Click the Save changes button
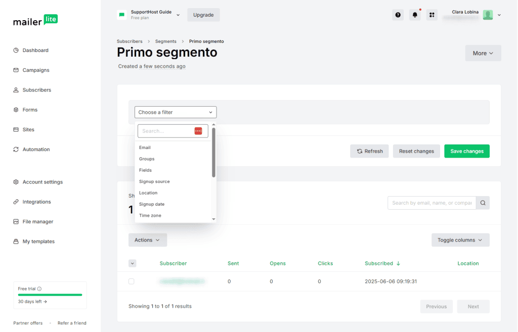This screenshot has width=518, height=332. coord(467,151)
